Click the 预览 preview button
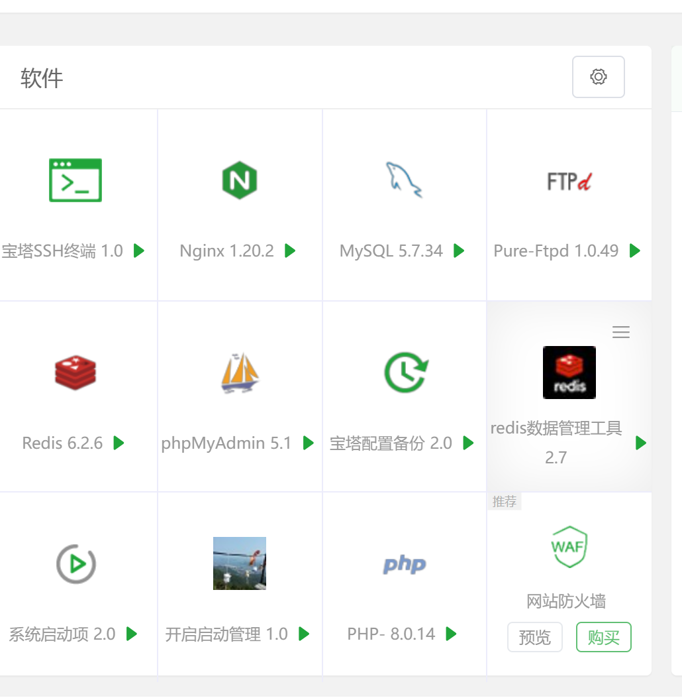 point(535,637)
